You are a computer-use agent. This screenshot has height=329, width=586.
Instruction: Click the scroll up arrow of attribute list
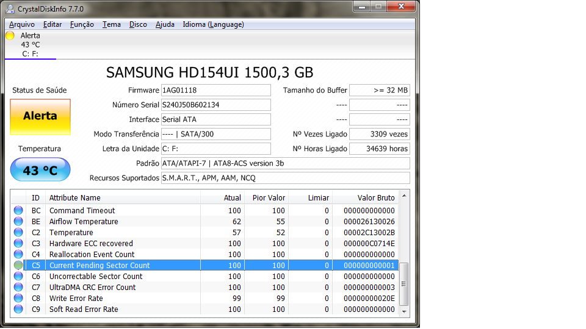(x=404, y=196)
